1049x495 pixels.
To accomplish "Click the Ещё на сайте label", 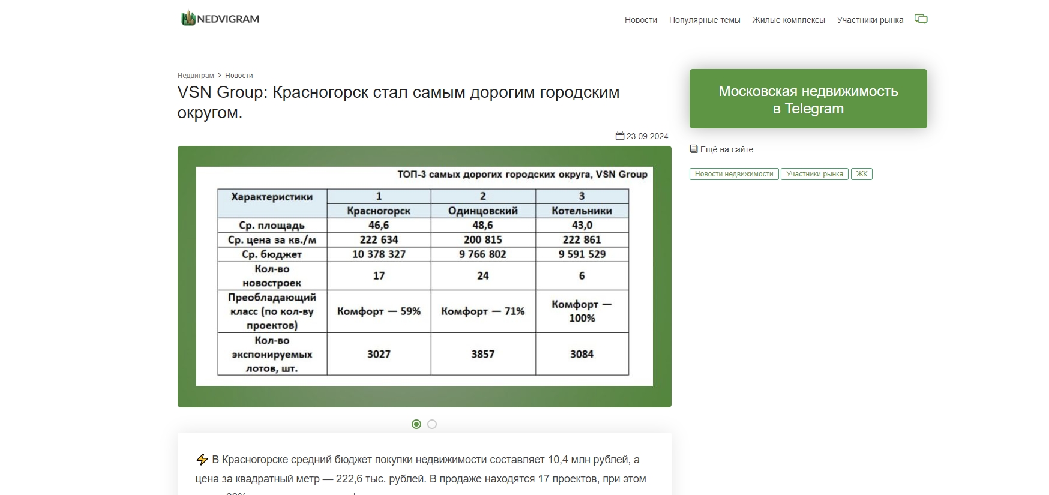I will tap(727, 149).
